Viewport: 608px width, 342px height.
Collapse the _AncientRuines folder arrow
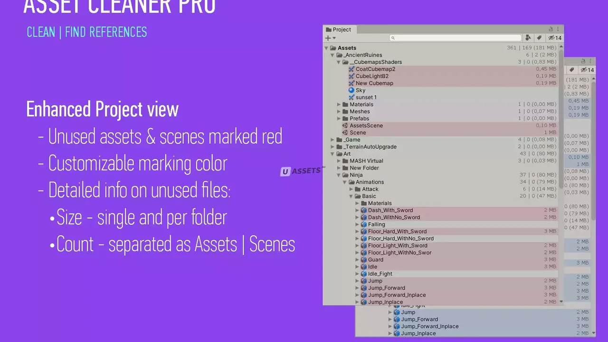tap(333, 55)
